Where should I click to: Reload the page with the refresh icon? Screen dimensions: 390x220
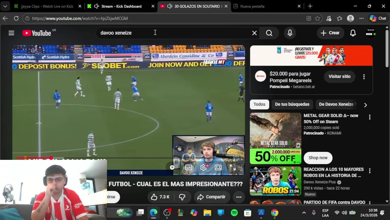click(x=16, y=18)
